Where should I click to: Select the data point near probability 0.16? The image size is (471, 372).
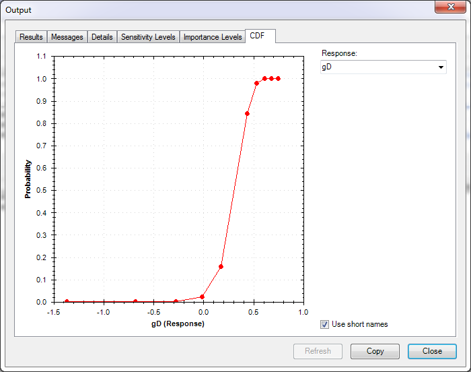(x=221, y=266)
